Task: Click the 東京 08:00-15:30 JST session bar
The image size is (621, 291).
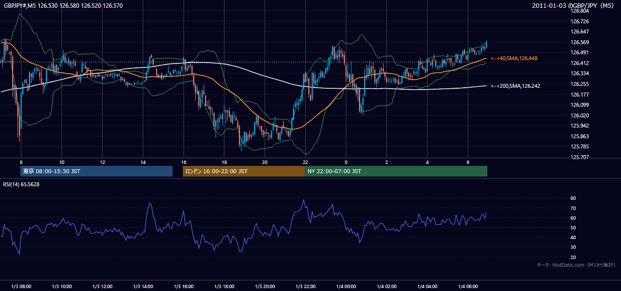Action: [97, 171]
